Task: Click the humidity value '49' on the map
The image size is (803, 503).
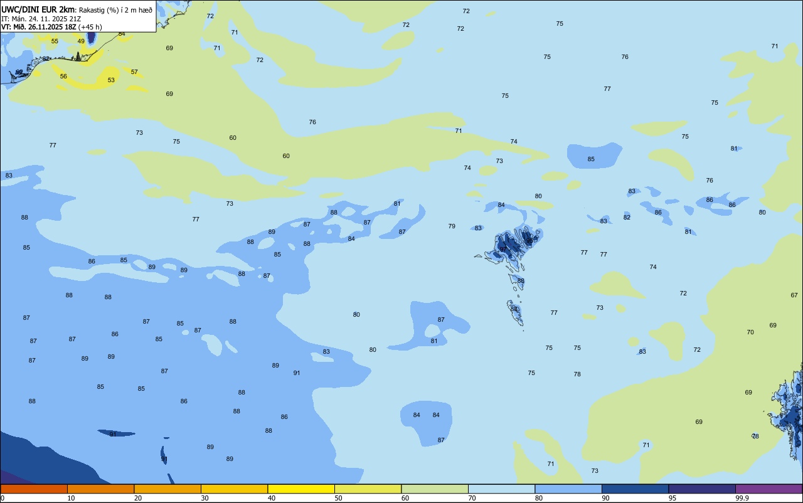Action: [81, 41]
